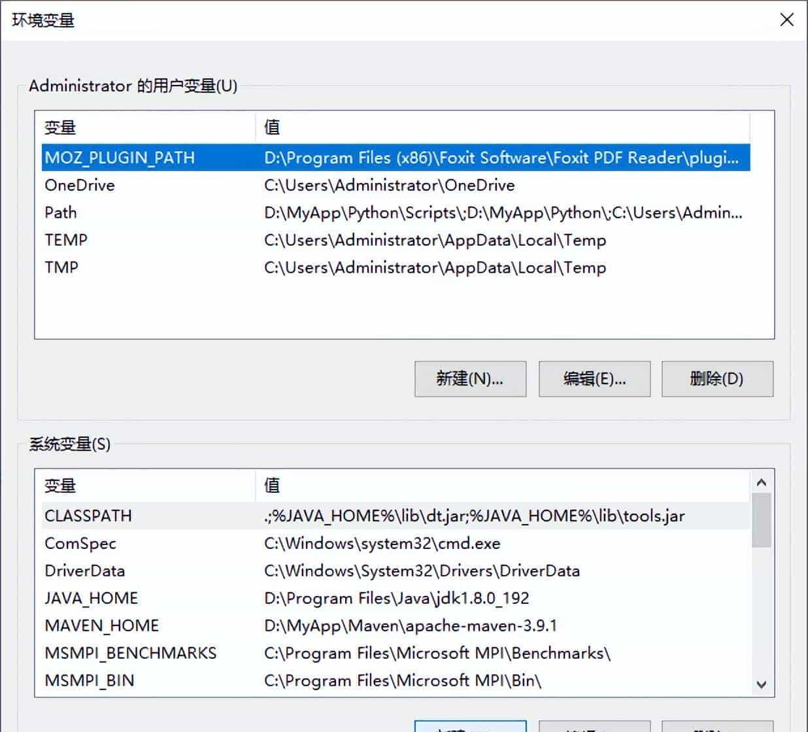
Task: Click the Drivers\DriverData path value
Action: pyautogui.click(x=422, y=571)
